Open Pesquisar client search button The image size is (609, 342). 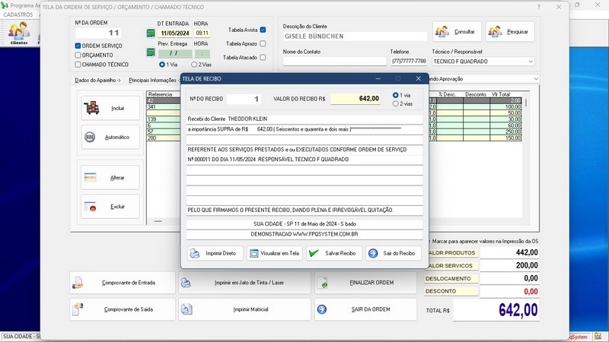(510, 32)
